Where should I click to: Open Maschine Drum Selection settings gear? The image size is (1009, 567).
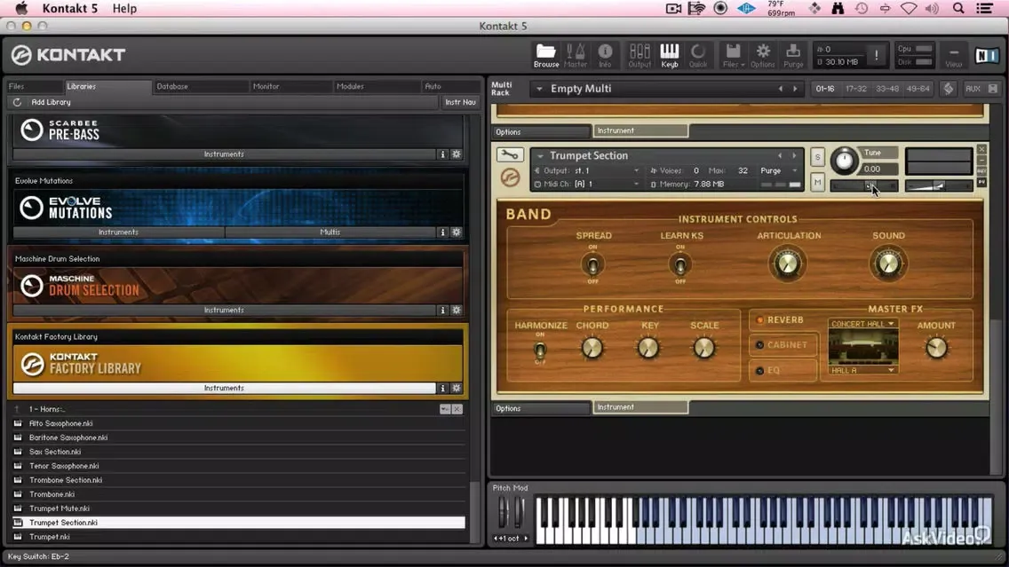[x=457, y=310]
